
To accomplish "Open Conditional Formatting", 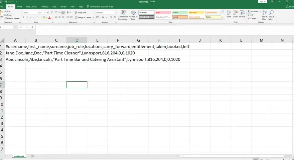I will point(123,15).
